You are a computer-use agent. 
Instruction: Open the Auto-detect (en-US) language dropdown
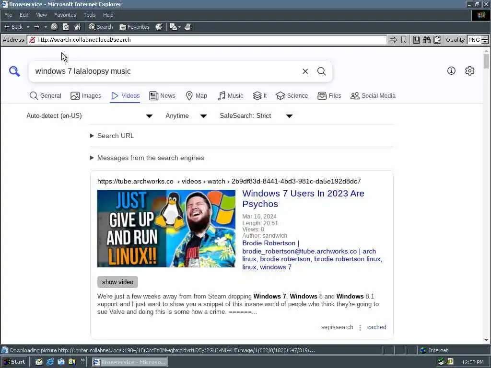coord(90,116)
